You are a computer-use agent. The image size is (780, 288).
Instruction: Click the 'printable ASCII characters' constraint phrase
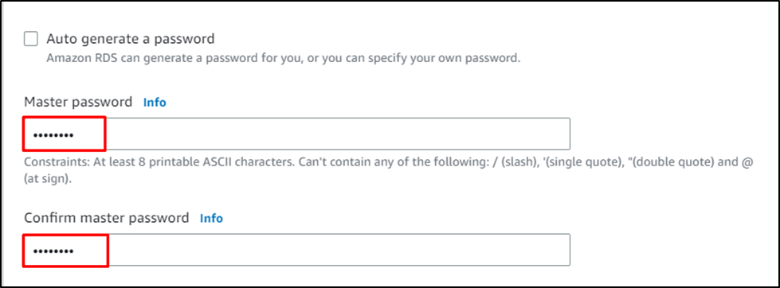tap(219, 163)
